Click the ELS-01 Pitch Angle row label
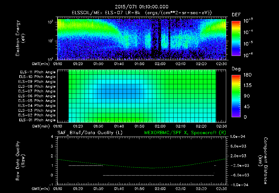The width and height of the screenshot is (279, 193). coord(37,120)
